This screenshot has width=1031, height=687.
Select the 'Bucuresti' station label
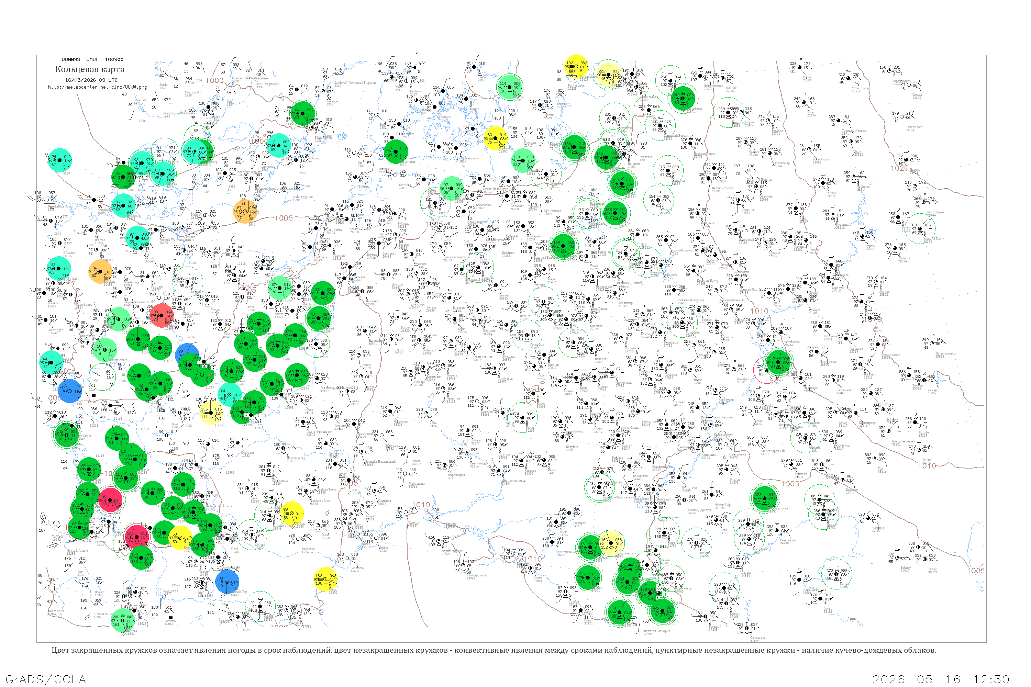308,549
